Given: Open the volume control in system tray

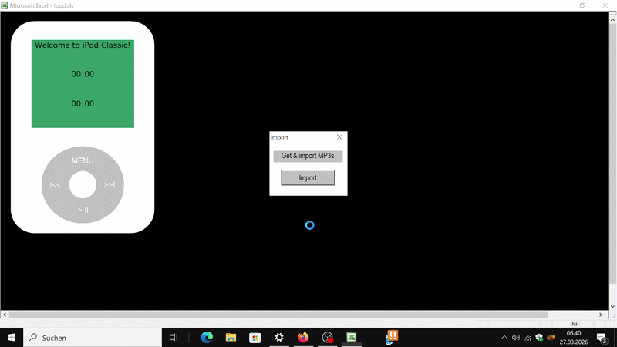Looking at the screenshot, I should pyautogui.click(x=516, y=337).
